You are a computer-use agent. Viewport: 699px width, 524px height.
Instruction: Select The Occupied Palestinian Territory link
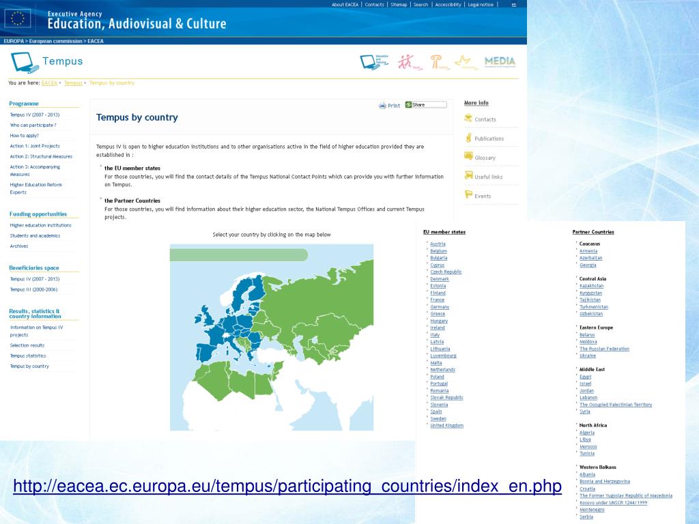tap(616, 405)
